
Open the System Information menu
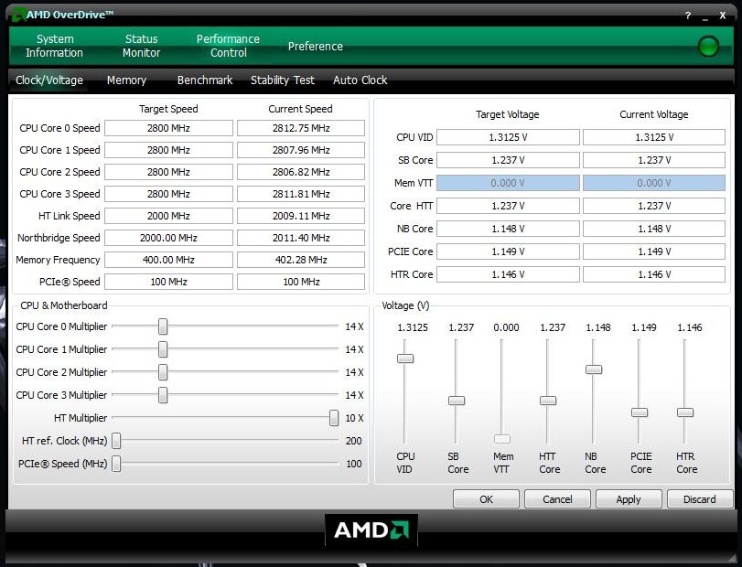coord(54,46)
